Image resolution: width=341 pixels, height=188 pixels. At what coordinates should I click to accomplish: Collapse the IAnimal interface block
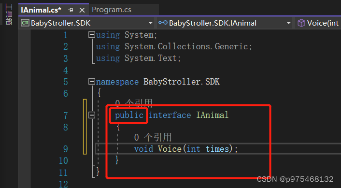click(x=92, y=115)
